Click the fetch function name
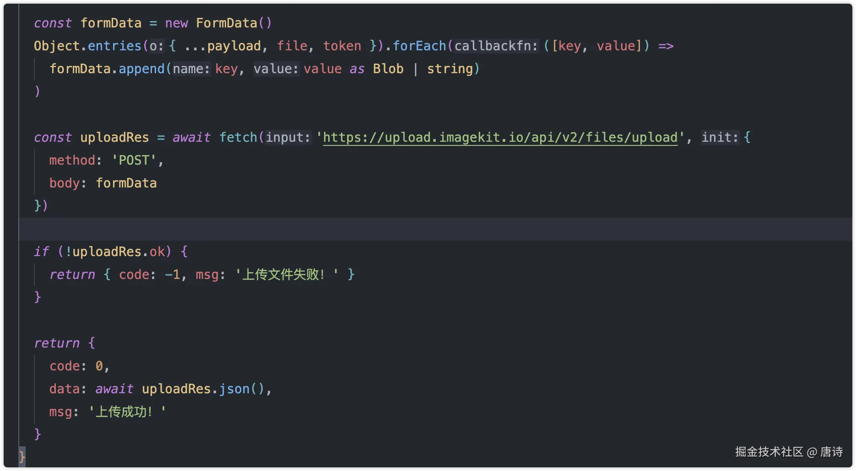 click(x=238, y=138)
